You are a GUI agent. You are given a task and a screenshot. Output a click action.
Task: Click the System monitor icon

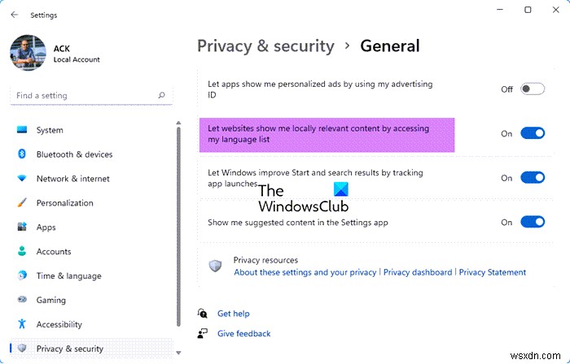click(22, 130)
